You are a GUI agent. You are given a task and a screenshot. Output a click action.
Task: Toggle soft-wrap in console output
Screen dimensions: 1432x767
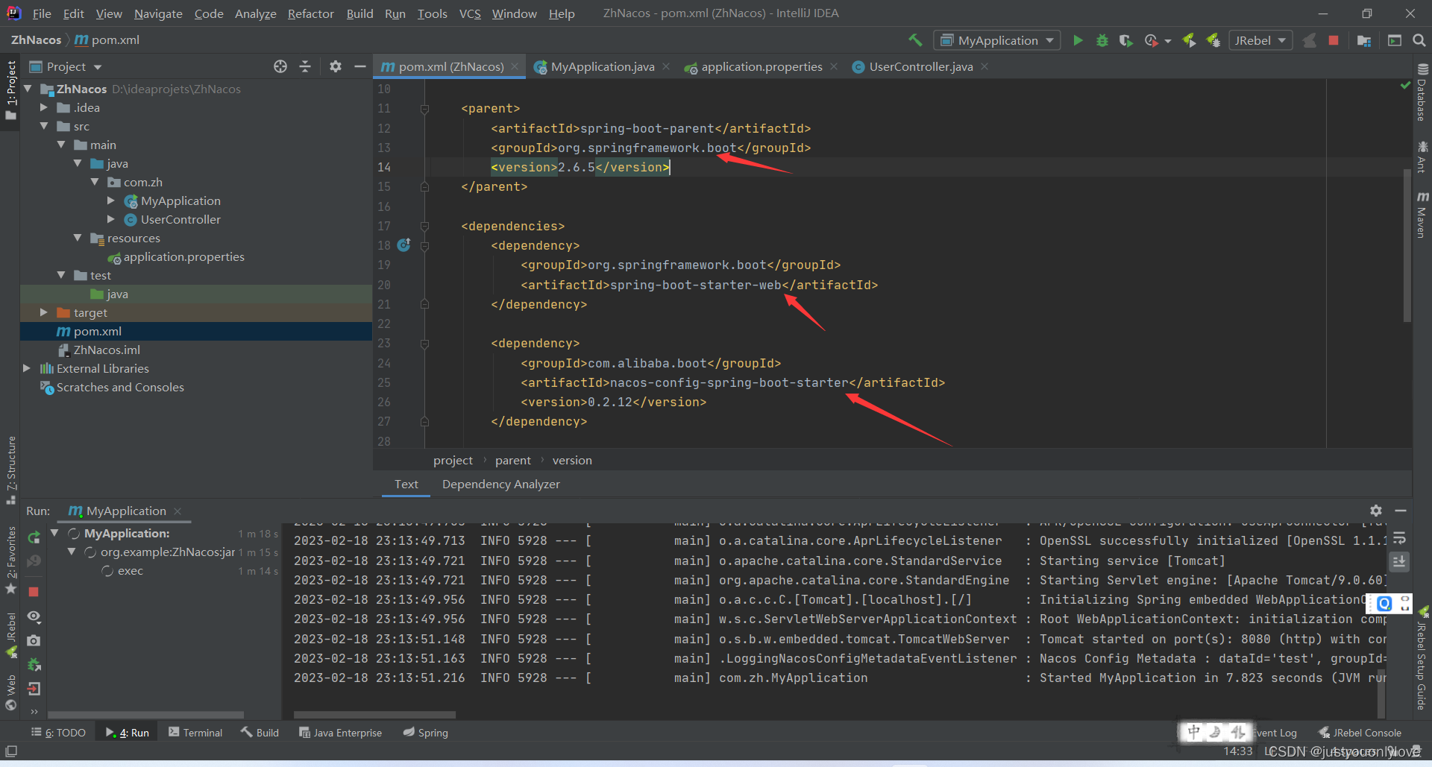point(1399,537)
